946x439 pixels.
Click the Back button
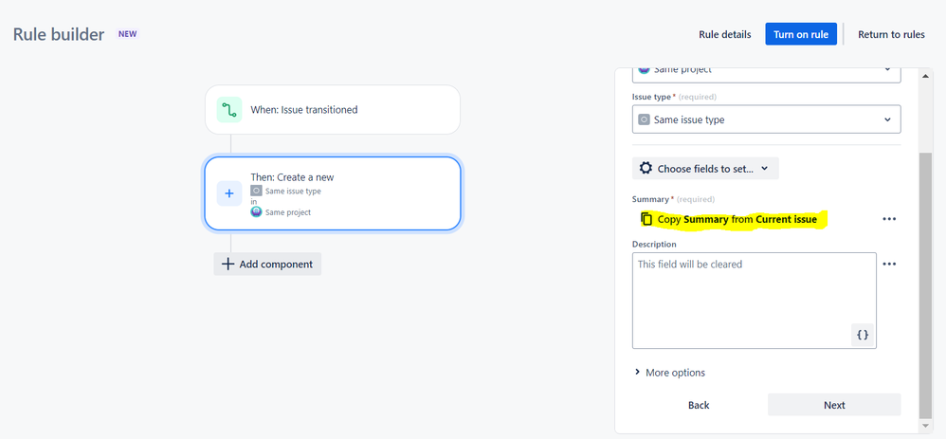point(699,405)
